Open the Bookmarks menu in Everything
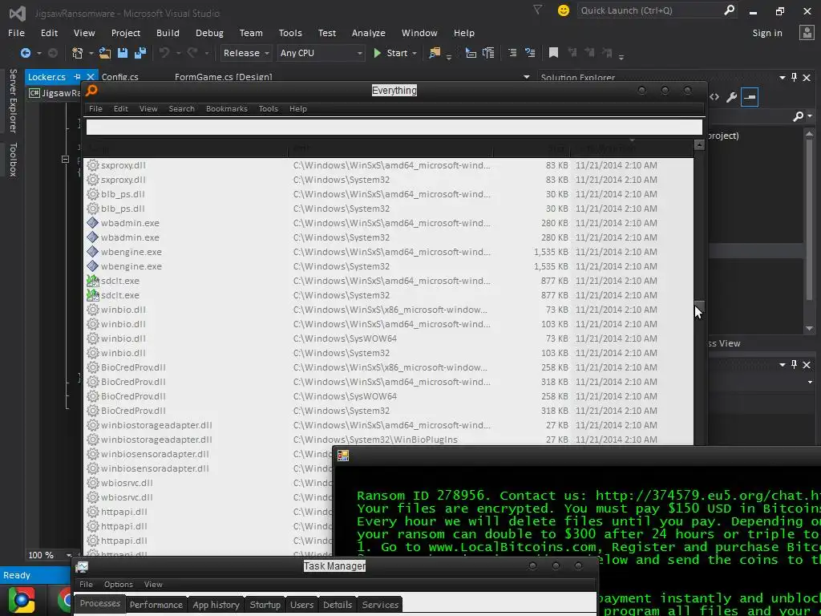 227,108
